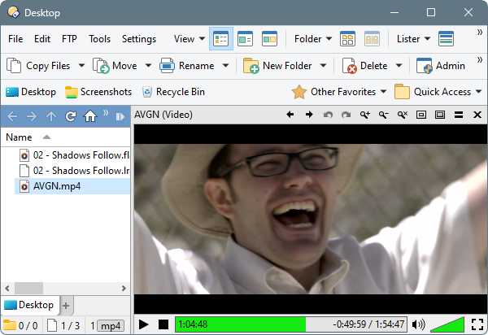Click the file display slideshow toolbar icon
The width and height of the screenshot is (488, 335).
[120, 116]
